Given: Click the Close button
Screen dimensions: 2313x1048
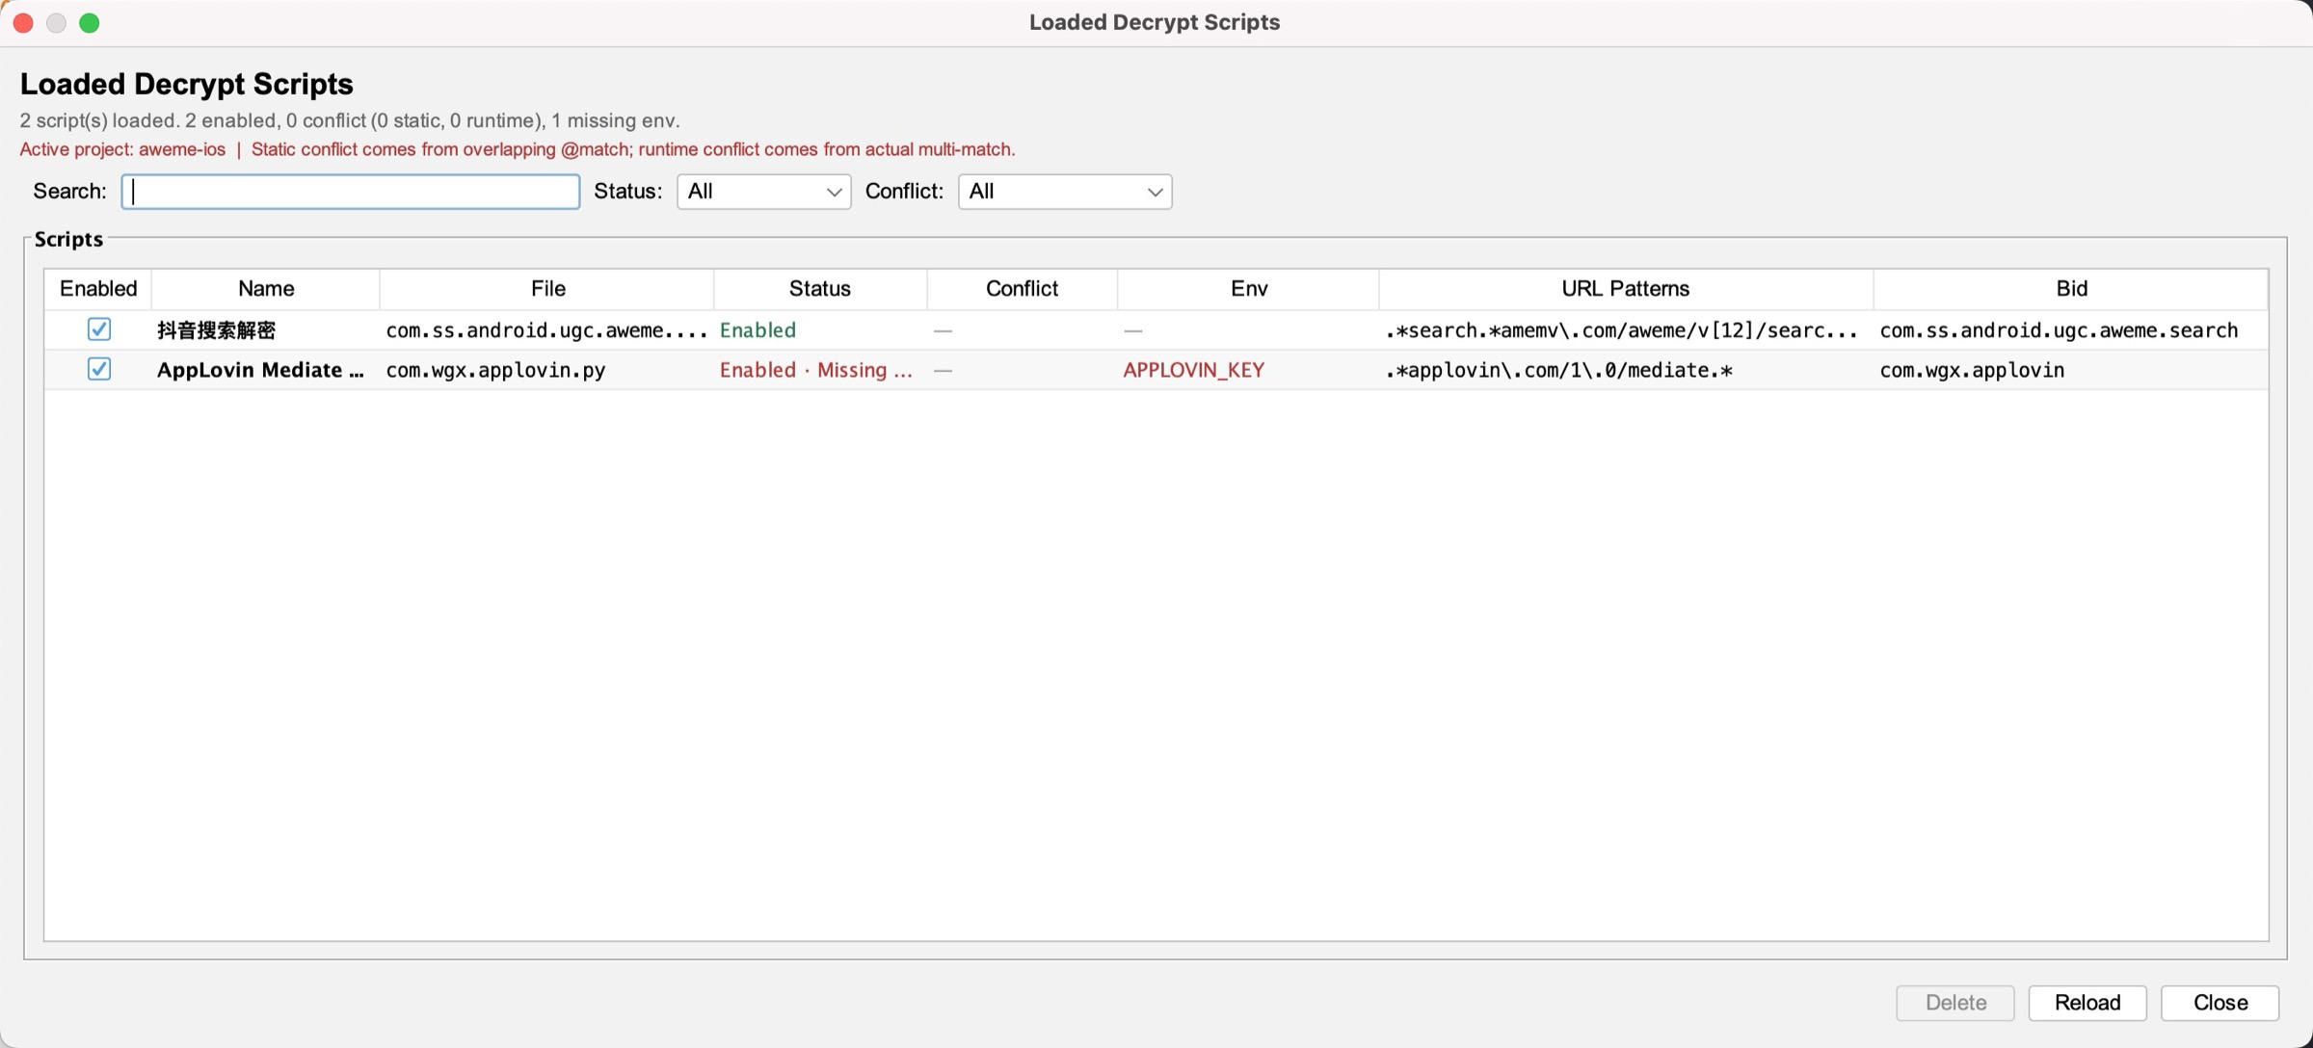Looking at the screenshot, I should 2220,1003.
